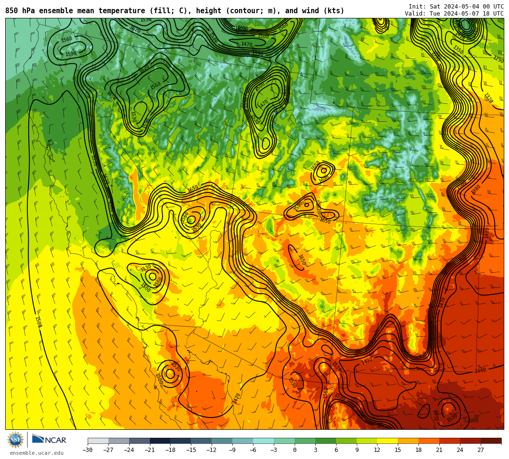Image resolution: width=509 pixels, height=459 pixels.
Task: Pick the gray-purple -27 to -24 color swatch
Action: [119, 441]
